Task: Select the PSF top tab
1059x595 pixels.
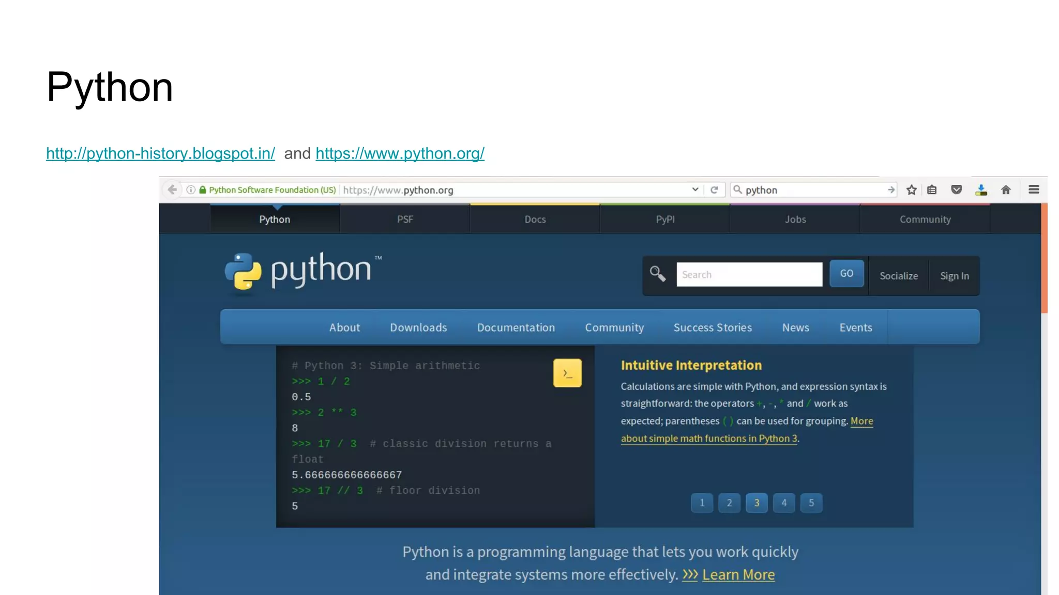Action: pos(405,220)
